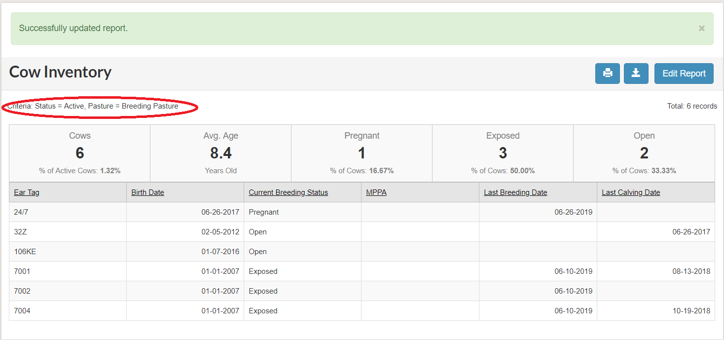Image resolution: width=724 pixels, height=340 pixels.
Task: Open details for cow 7002
Action: click(22, 291)
